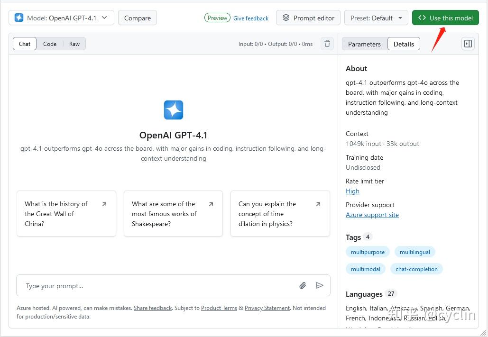Click the OpenAI GPT-4.1 sparkle logo

[174, 110]
